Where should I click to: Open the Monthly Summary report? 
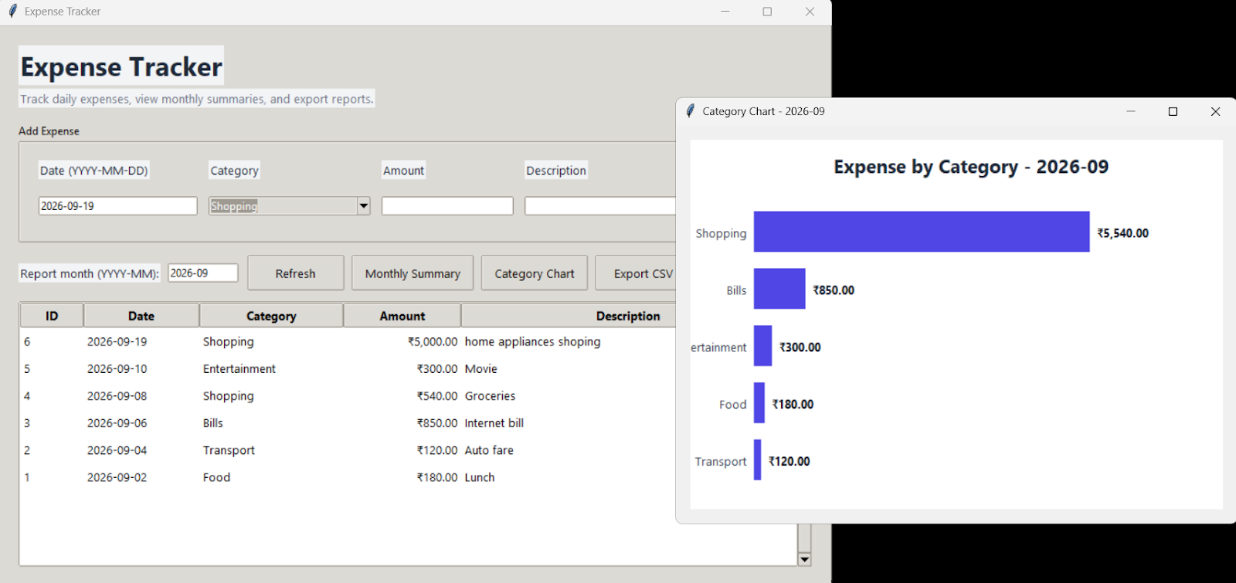(413, 273)
